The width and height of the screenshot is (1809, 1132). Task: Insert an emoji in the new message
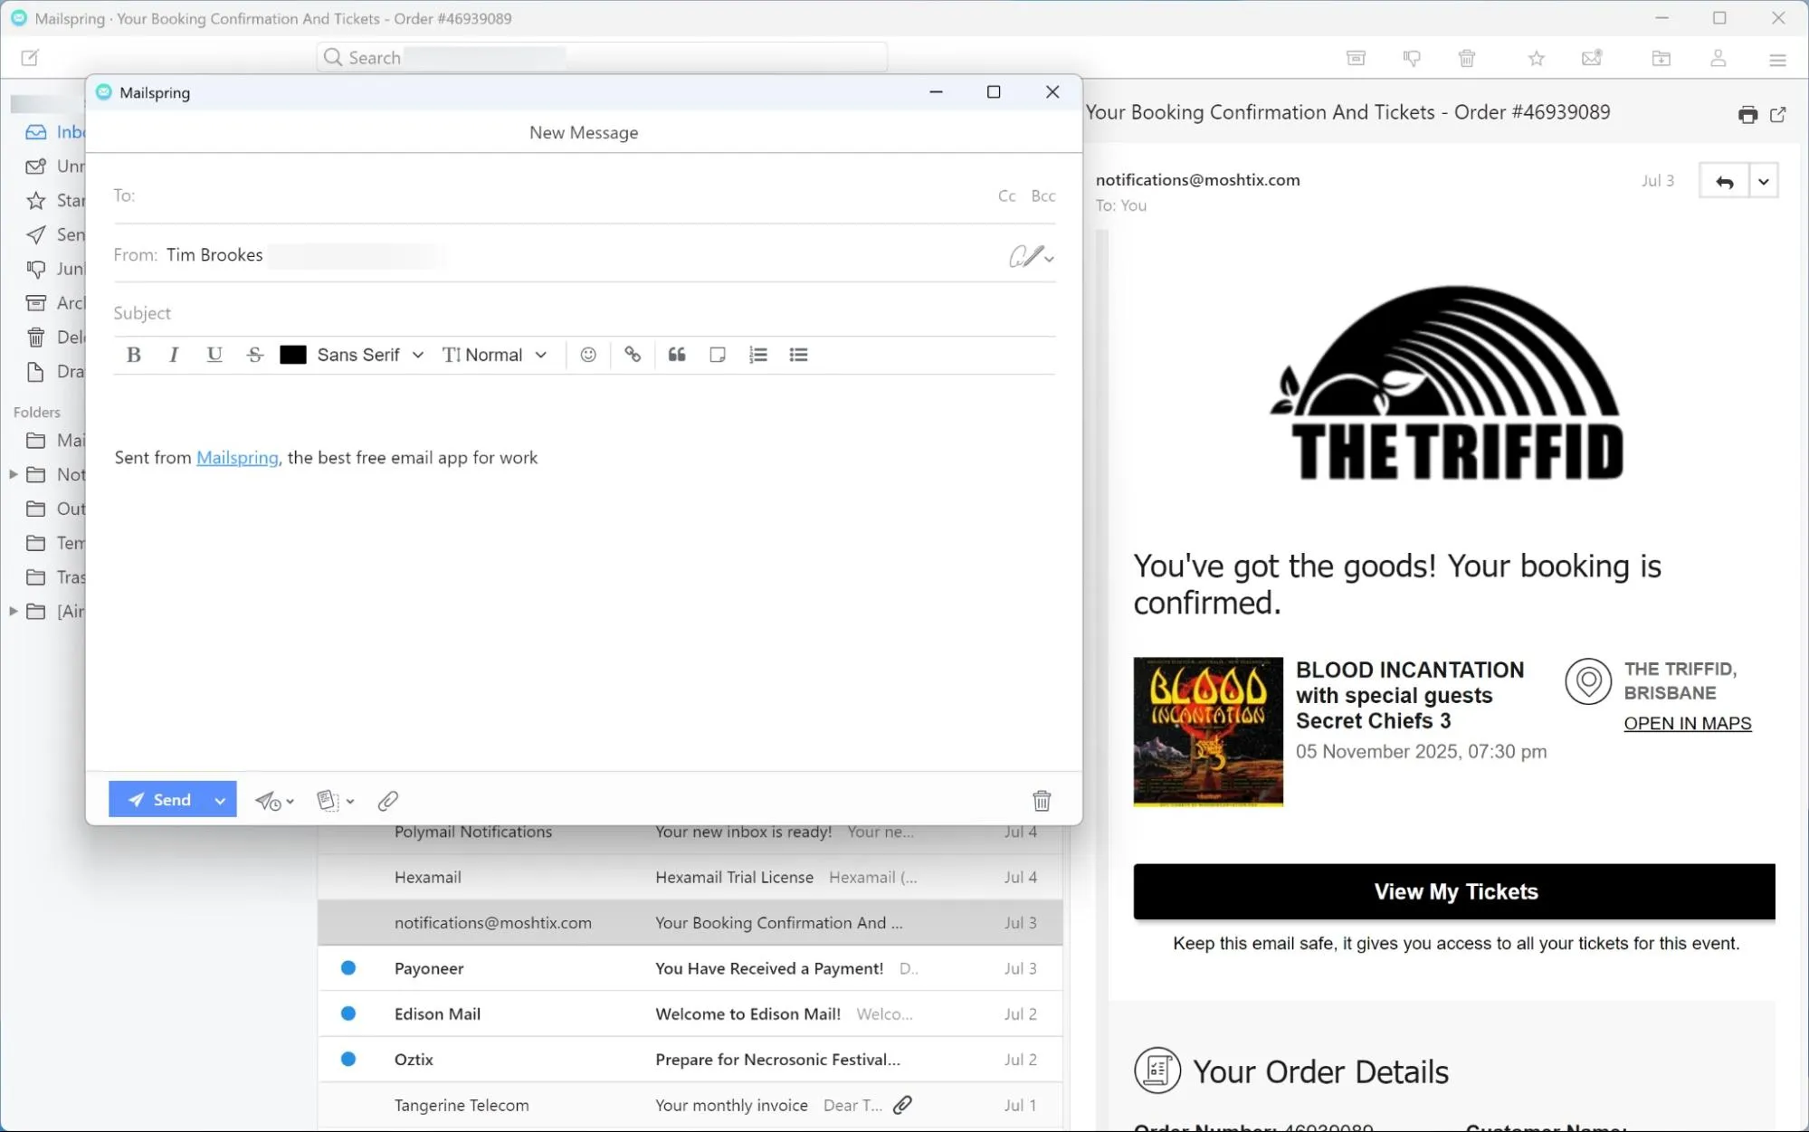(x=587, y=355)
